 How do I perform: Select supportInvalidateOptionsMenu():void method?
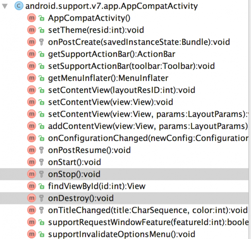(x=122, y=234)
